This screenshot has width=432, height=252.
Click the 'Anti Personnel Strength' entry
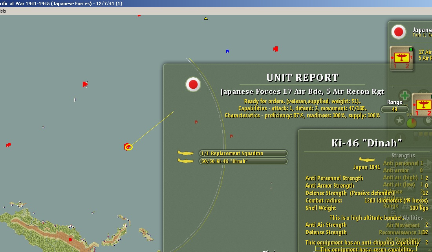(x=334, y=178)
